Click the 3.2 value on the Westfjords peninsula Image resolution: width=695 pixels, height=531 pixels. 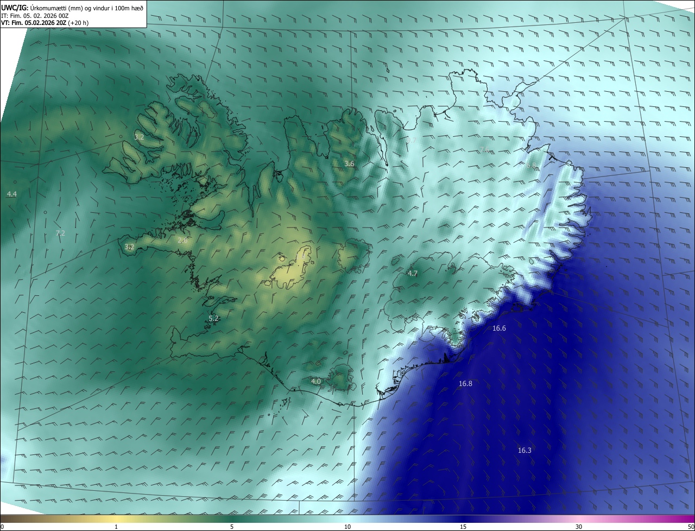click(139, 137)
